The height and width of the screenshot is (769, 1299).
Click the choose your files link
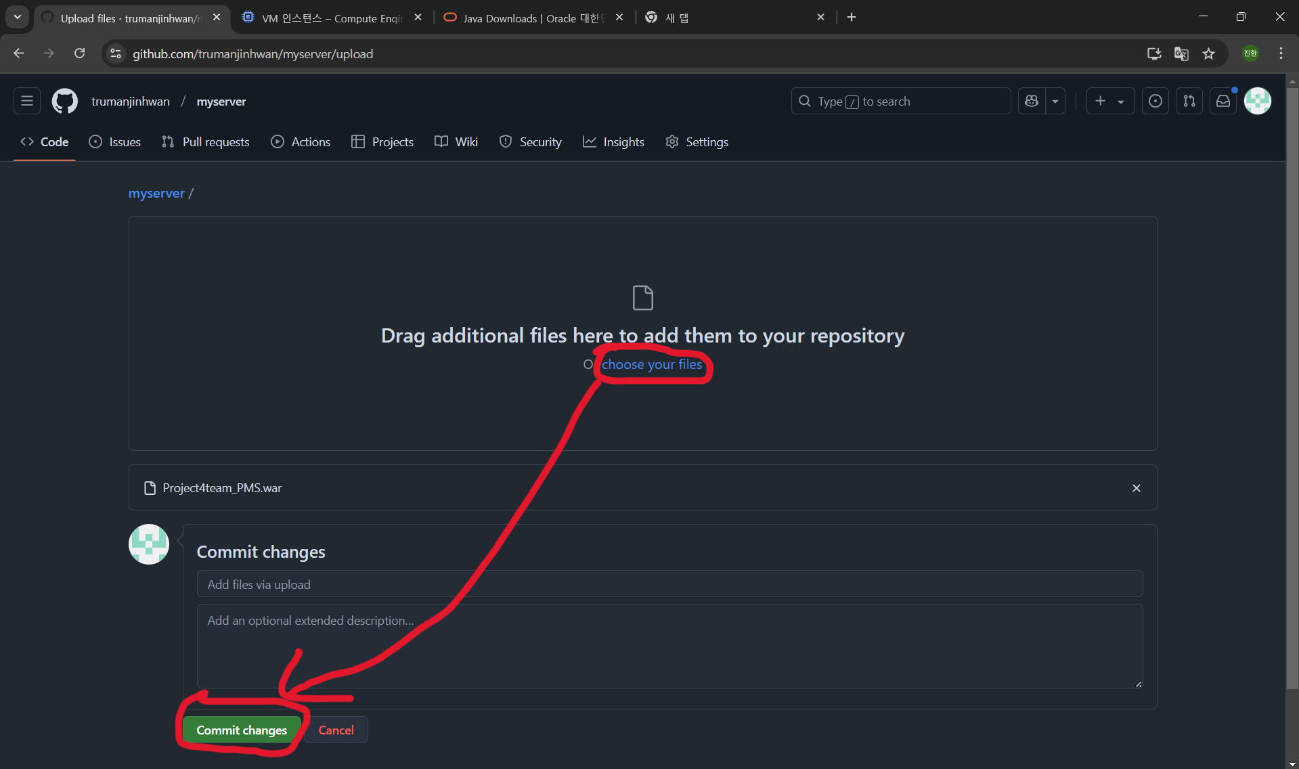[x=651, y=365]
